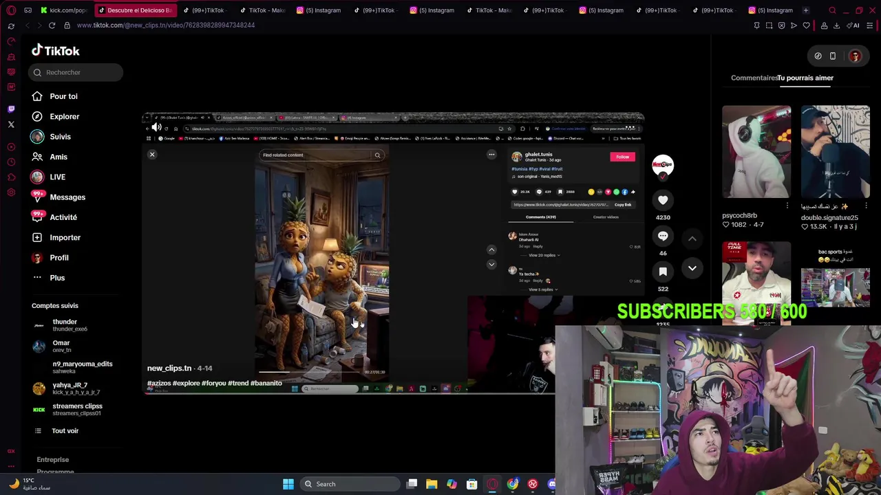Open new_clips.tn creator avatar beside video
This screenshot has width=881, height=495.
pyautogui.click(x=663, y=165)
